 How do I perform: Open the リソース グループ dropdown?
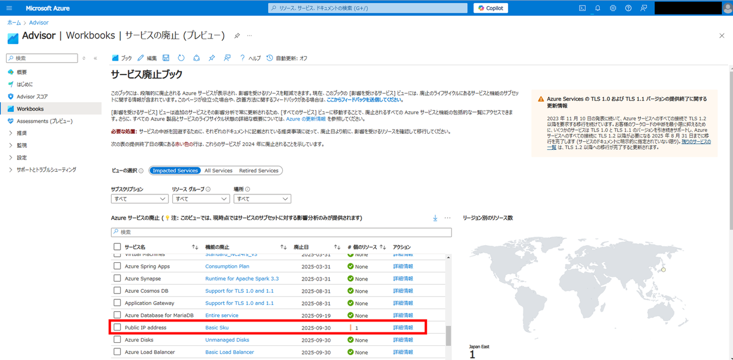point(200,199)
